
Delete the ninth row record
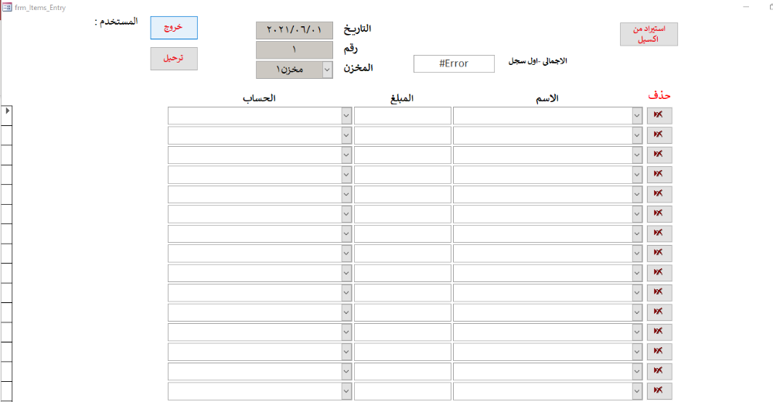point(659,273)
